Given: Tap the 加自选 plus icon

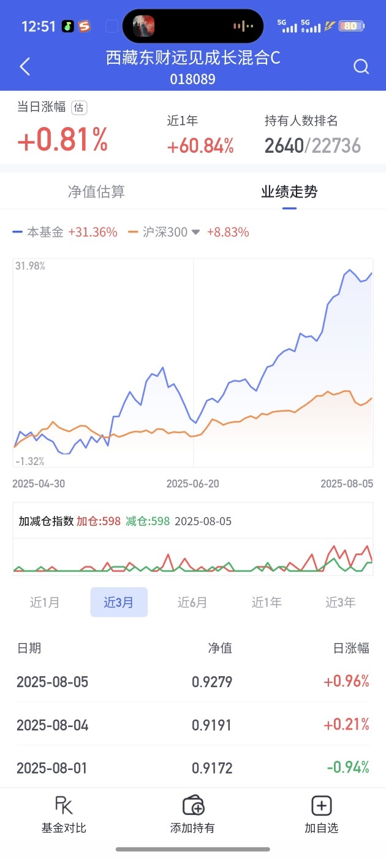Looking at the screenshot, I should pos(322,804).
